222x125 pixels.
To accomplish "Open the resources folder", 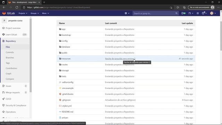I will click(x=66, y=59).
